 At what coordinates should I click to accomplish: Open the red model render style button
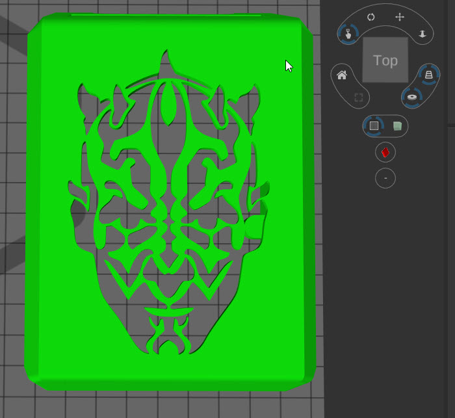(x=385, y=152)
